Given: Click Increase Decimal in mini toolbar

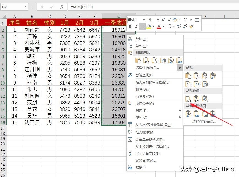Looking at the screenshot, I should [x=179, y=26].
